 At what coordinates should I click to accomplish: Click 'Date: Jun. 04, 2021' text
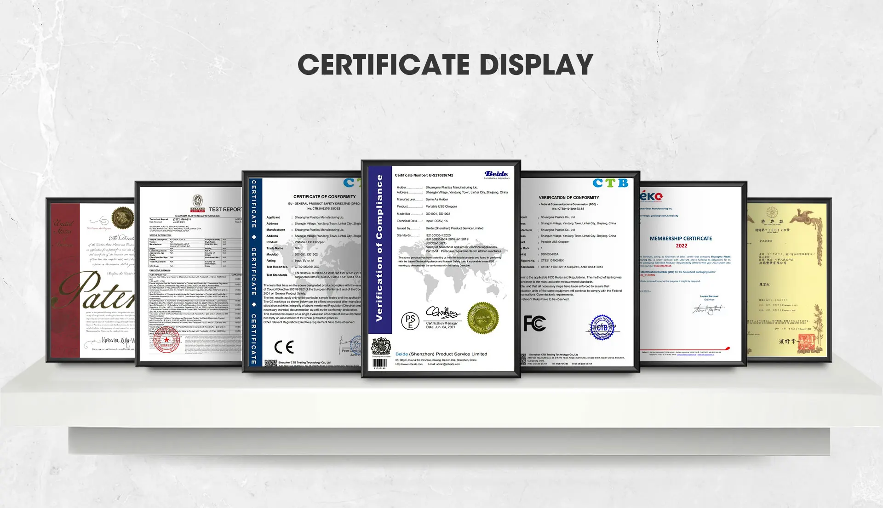pos(441,327)
